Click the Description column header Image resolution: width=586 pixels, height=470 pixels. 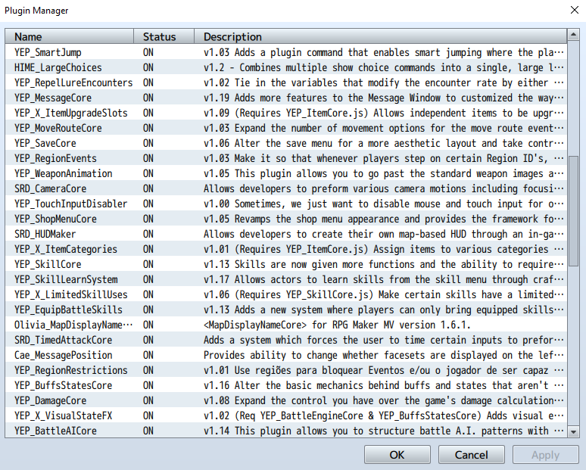[381, 36]
